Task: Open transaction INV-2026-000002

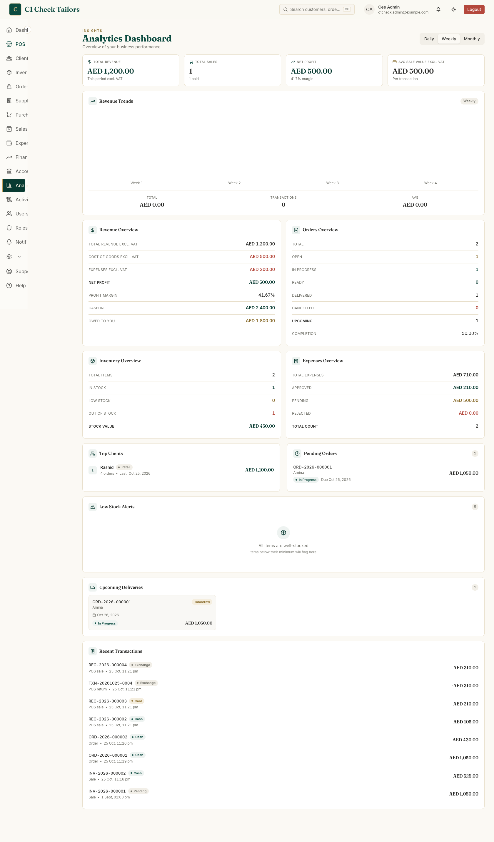Action: 283,776
